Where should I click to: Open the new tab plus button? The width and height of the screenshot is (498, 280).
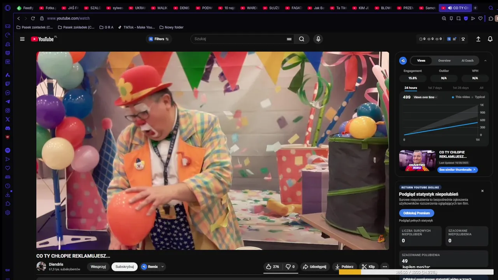click(475, 8)
